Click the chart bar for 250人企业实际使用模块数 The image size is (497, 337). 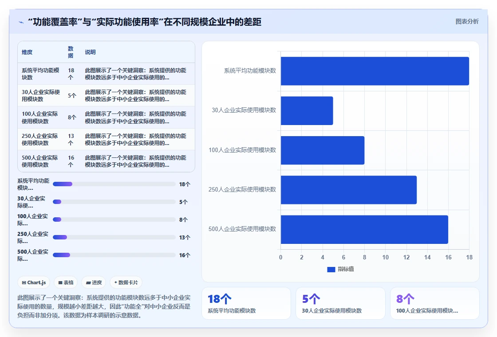tap(349, 190)
